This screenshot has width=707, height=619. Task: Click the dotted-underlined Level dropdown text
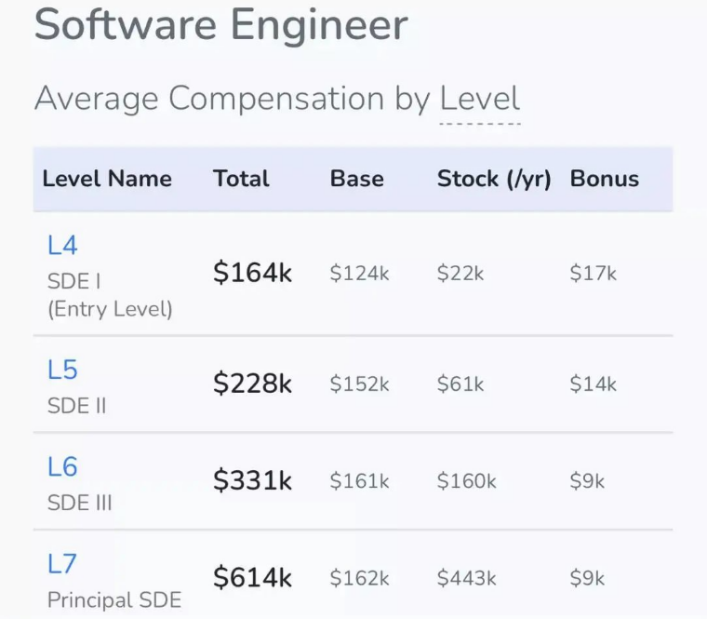coord(480,101)
